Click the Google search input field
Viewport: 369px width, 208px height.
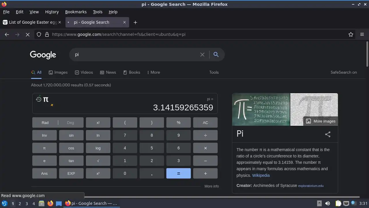[x=135, y=55]
